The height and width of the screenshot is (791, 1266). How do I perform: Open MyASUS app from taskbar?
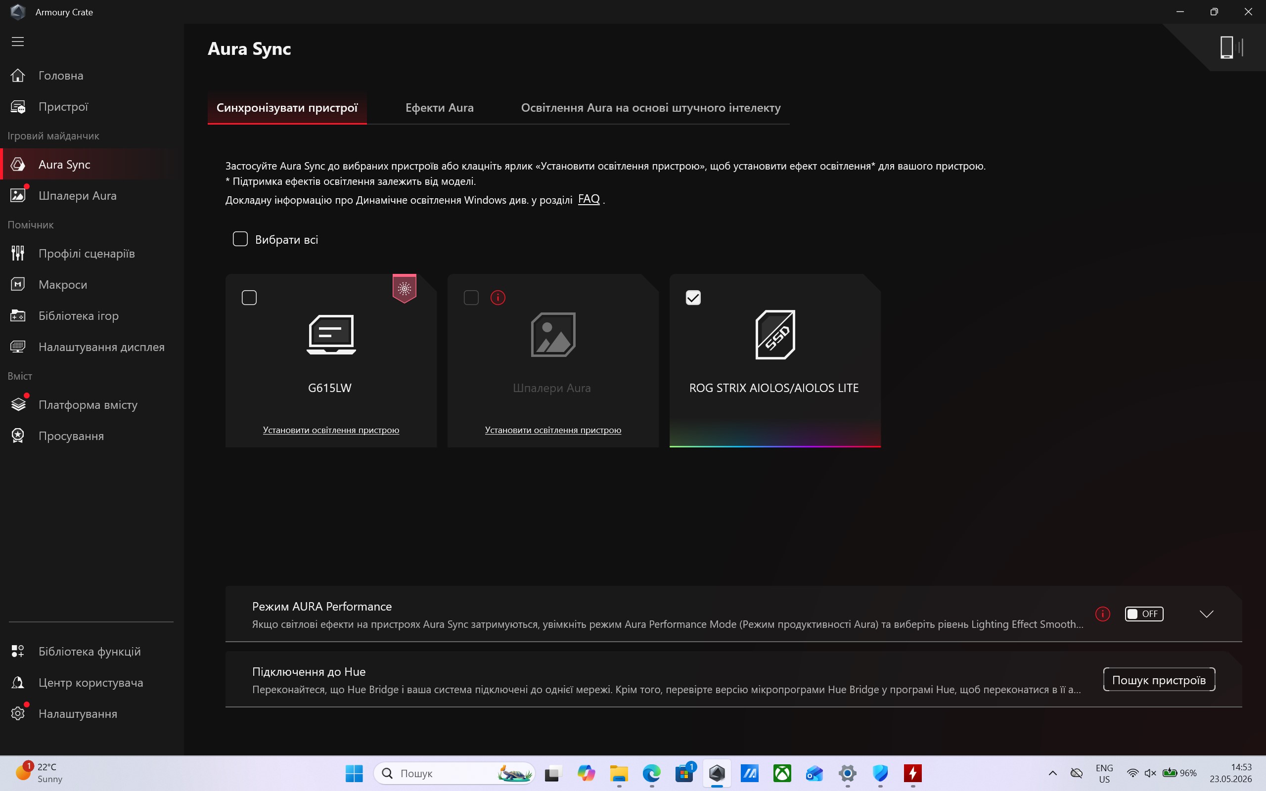[x=750, y=773]
